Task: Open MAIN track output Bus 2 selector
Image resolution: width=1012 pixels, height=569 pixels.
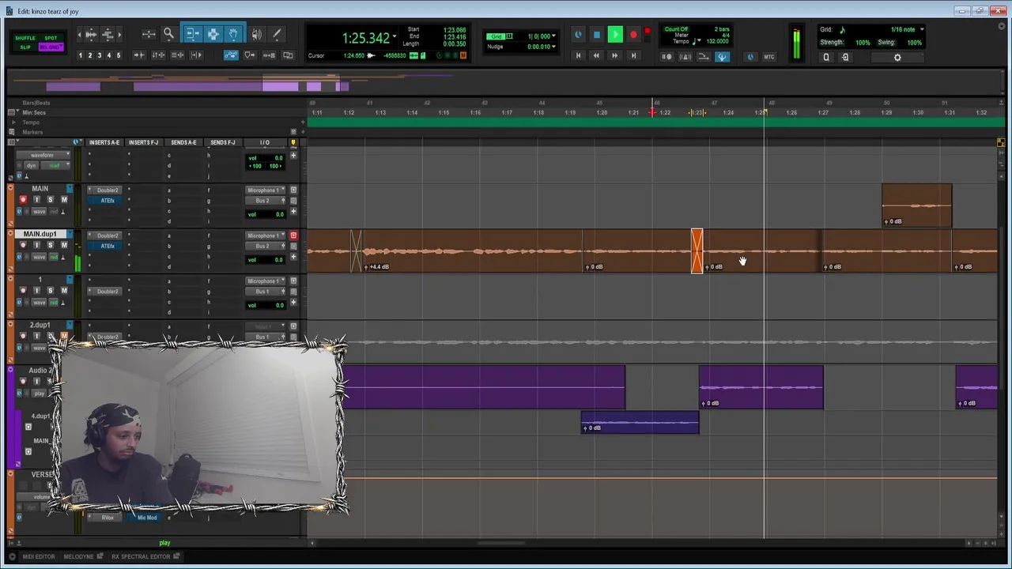Action: (x=264, y=201)
